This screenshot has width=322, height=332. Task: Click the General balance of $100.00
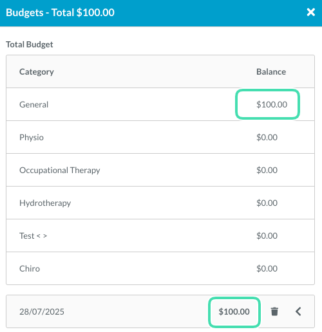[x=272, y=104]
